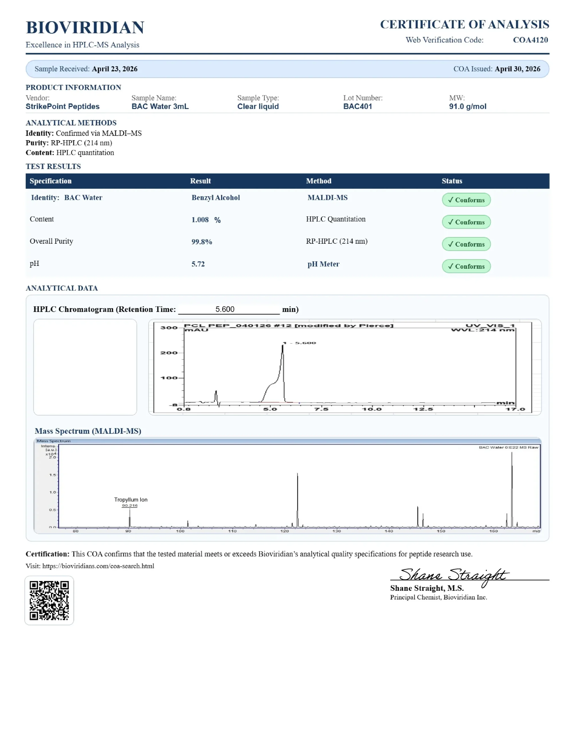
Task: Click the HPLC chromatogram plot
Action: 344,367
